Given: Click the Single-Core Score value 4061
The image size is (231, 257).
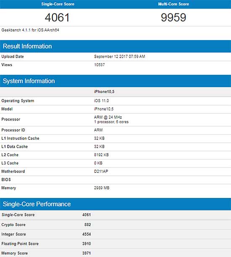Looking at the screenshot, I should (x=57, y=18).
